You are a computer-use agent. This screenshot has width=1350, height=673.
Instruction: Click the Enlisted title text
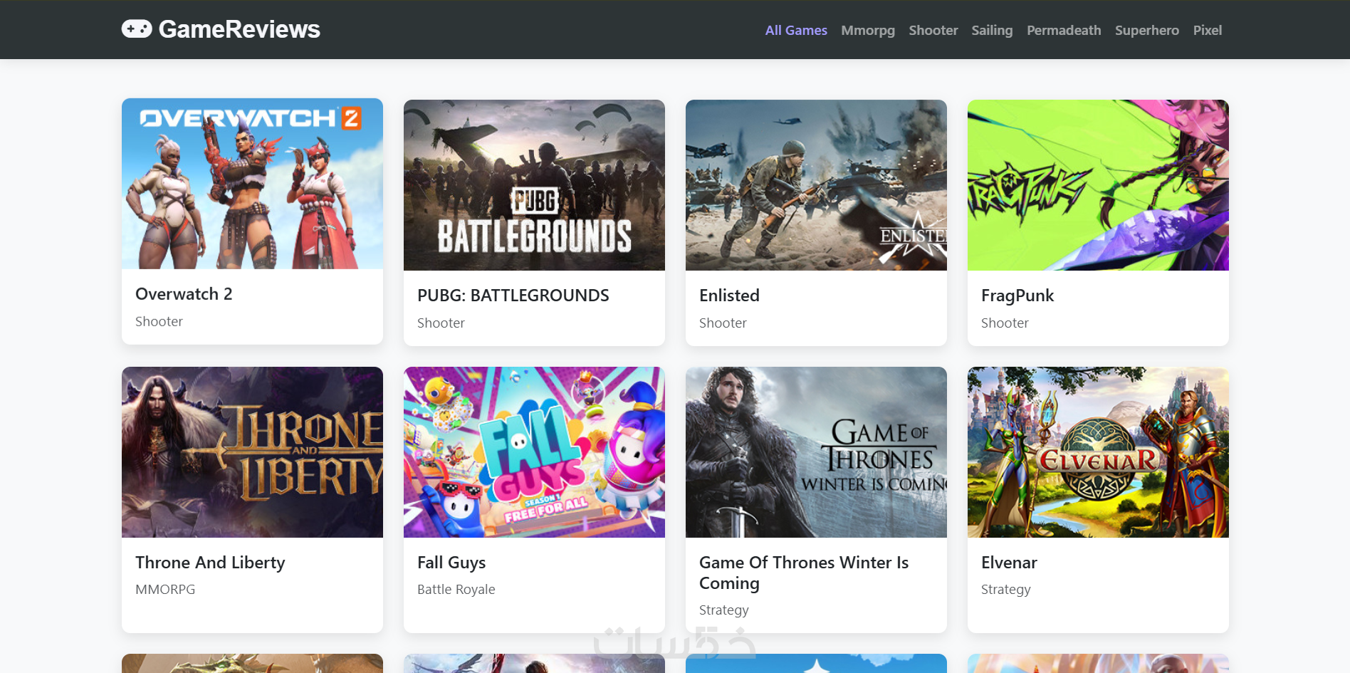coord(729,296)
